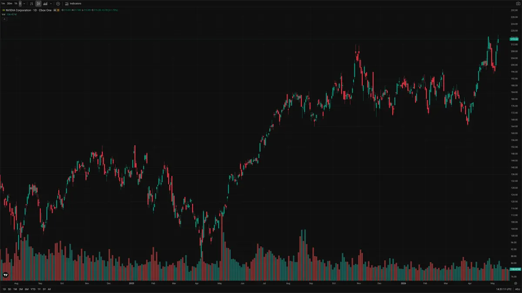The width and height of the screenshot is (522, 293).
Task: Open the interval dropdown arrow next to D
Action: (24, 3)
